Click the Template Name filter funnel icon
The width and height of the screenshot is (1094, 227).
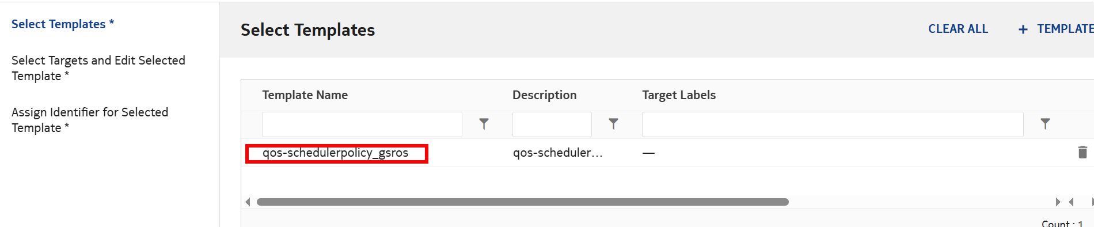point(484,124)
